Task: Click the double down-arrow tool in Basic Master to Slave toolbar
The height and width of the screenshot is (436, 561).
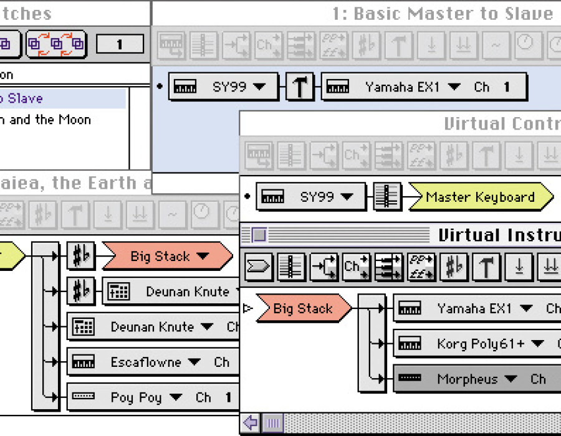Action: pos(463,45)
